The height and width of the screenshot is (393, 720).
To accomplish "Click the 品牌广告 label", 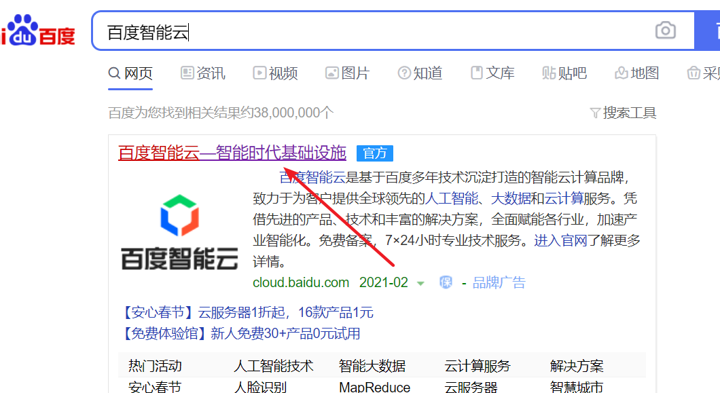I will pyautogui.click(x=499, y=282).
